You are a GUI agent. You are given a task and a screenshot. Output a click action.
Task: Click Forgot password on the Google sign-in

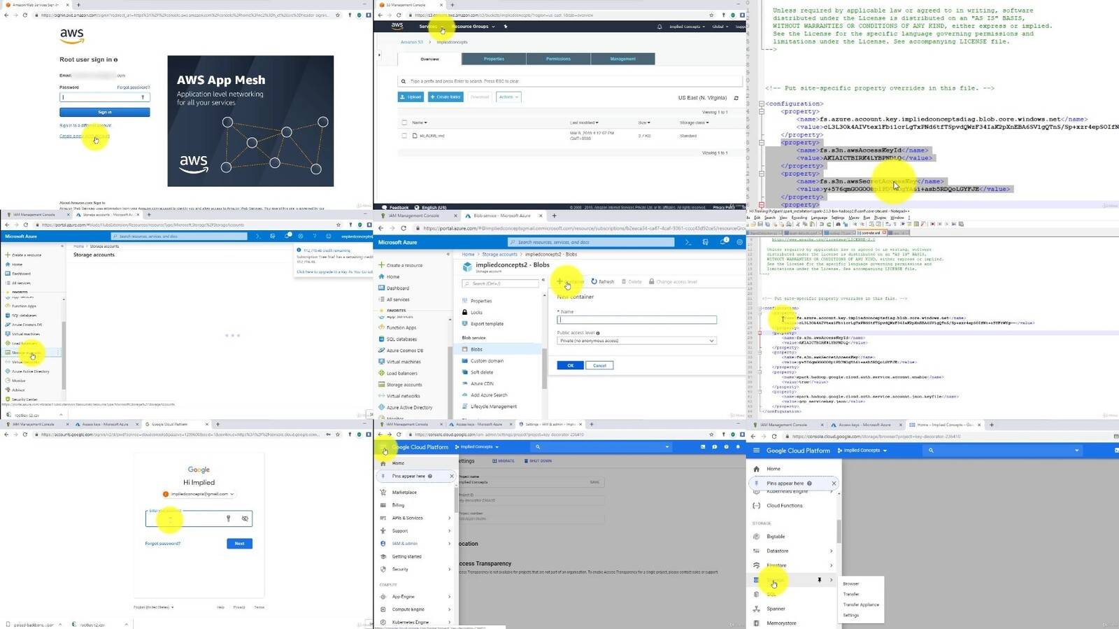(162, 544)
